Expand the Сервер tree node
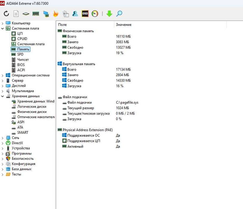243x209 pixels. [x=2, y=81]
